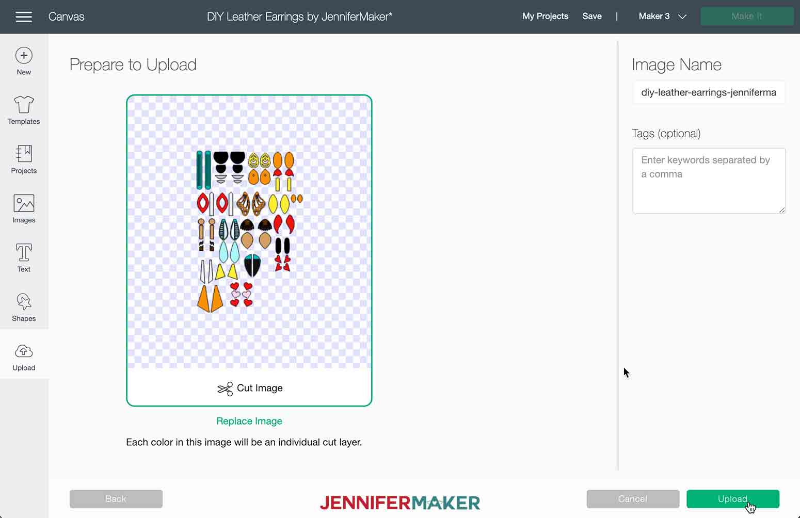Open the Projects panel
Screen dimensions: 800x518
24,159
